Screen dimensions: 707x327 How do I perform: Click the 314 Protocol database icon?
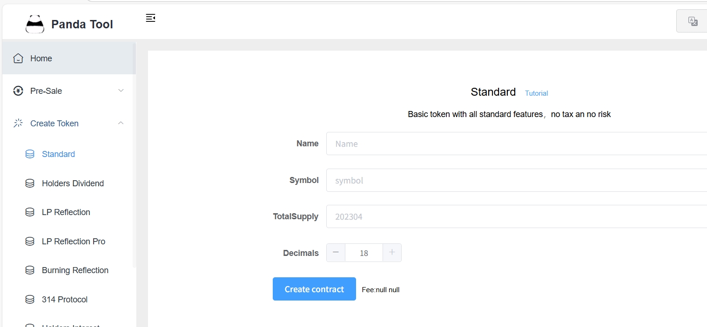point(30,300)
